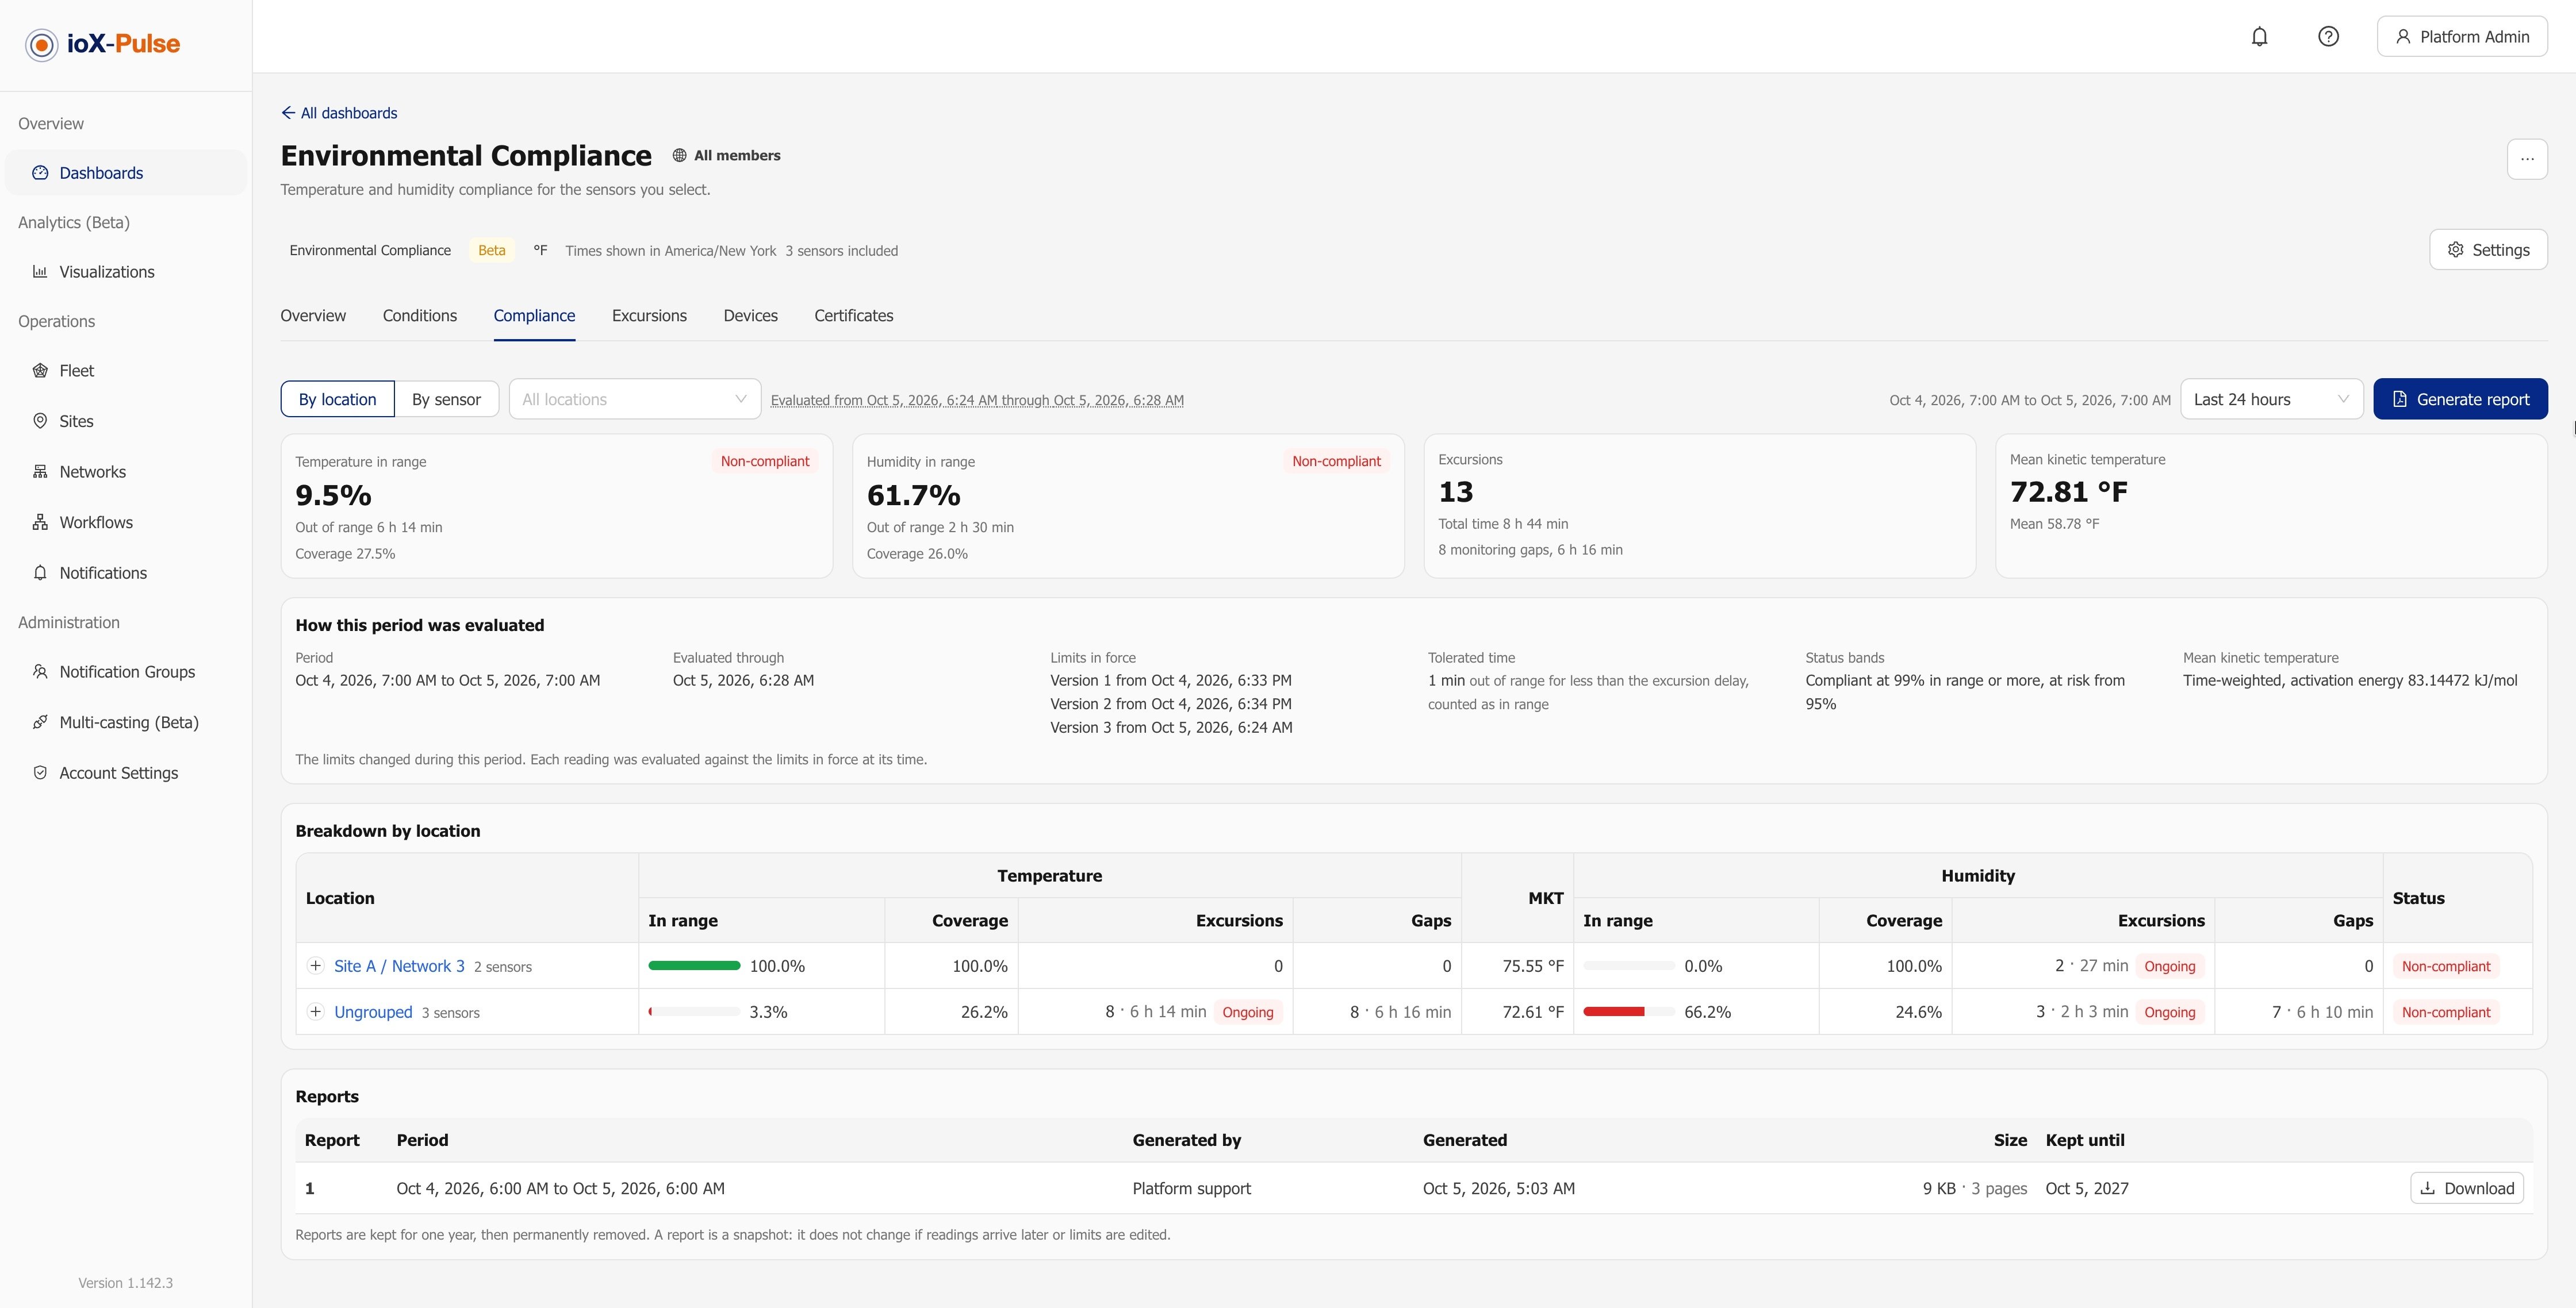Click the globe icon beside All members
This screenshot has height=1308, width=2576.
click(679, 156)
